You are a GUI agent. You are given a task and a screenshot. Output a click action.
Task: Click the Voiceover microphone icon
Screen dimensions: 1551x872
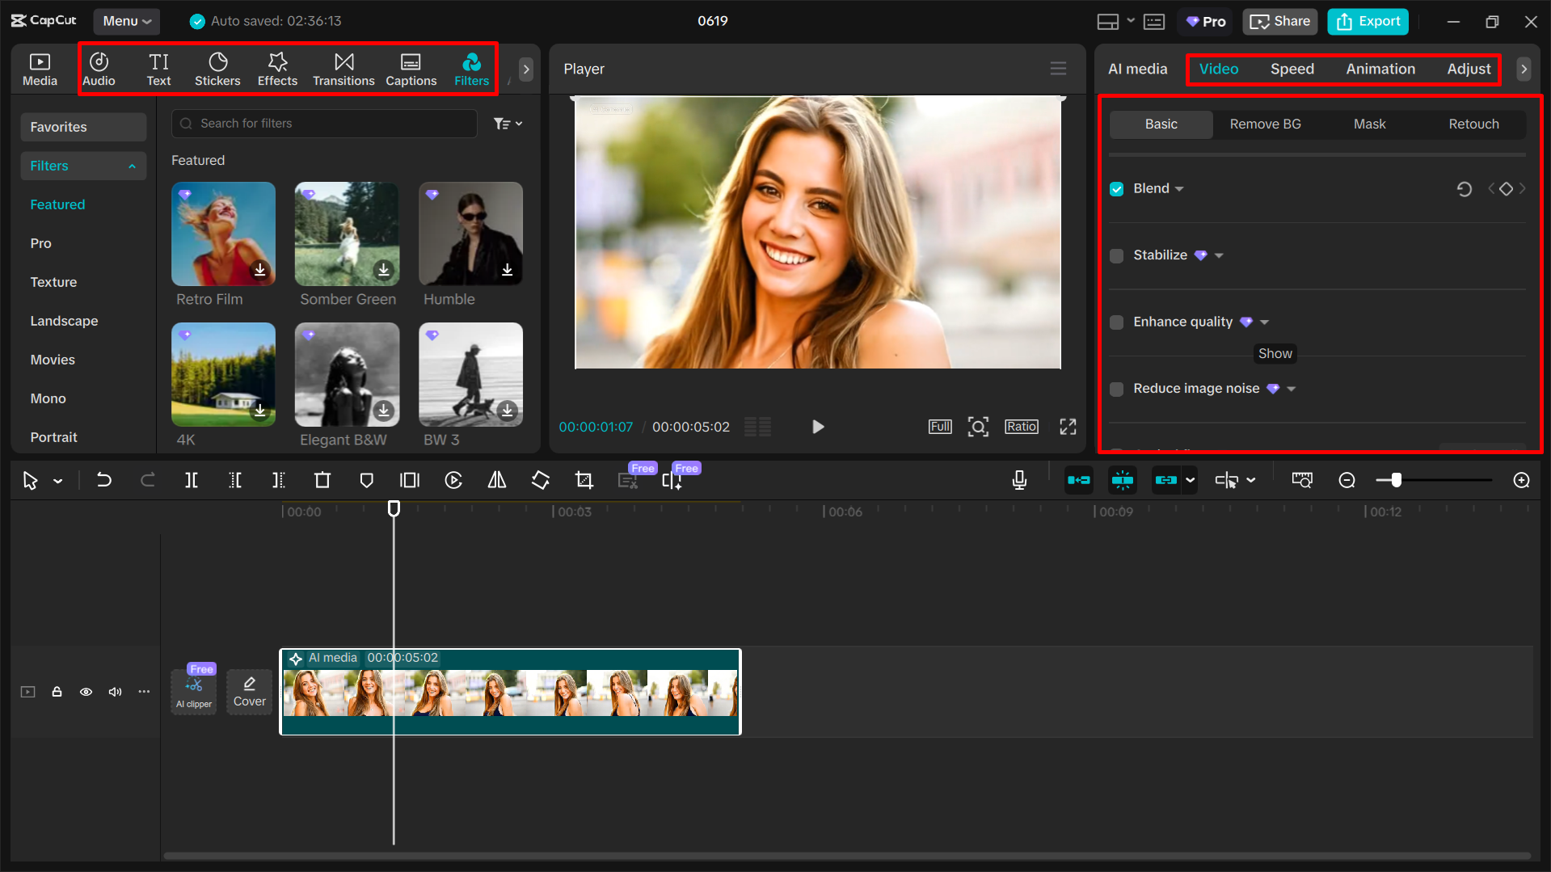[x=1019, y=479]
